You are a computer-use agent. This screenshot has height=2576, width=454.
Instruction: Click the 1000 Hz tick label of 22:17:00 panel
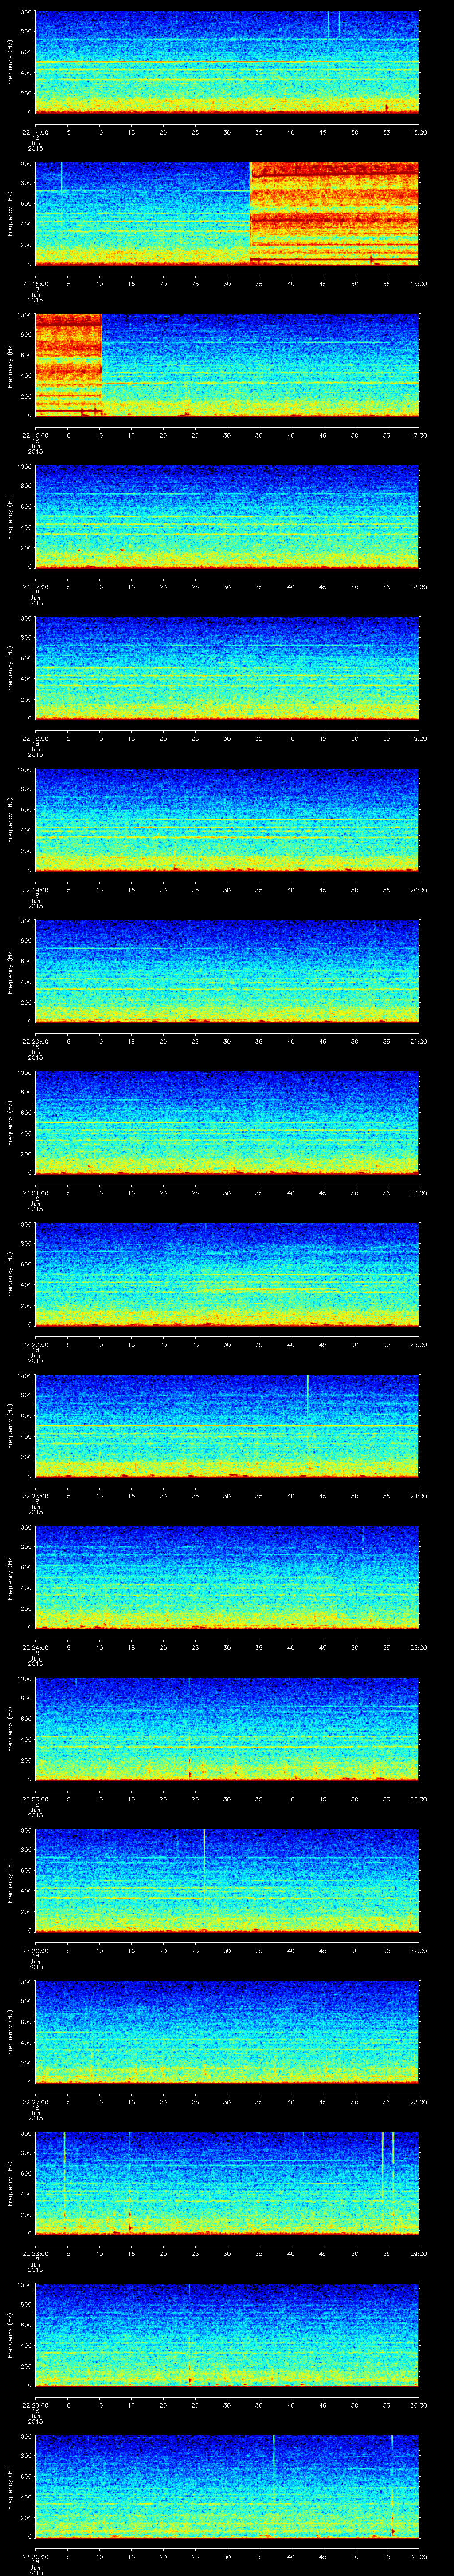[24, 466]
